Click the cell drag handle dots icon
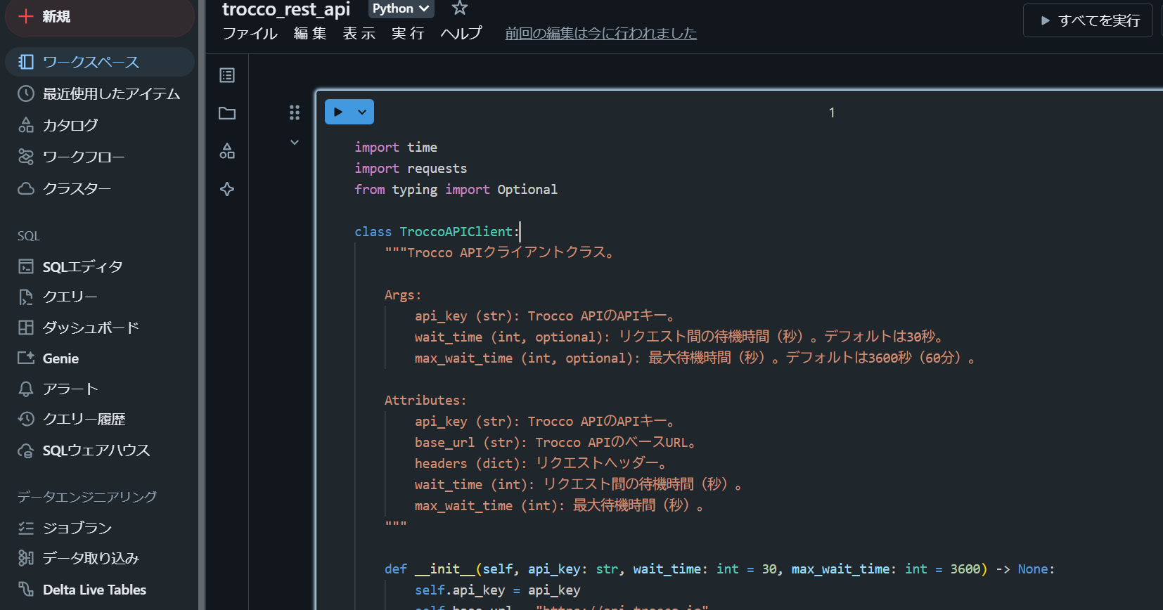Viewport: 1163px width, 610px height. pos(295,112)
